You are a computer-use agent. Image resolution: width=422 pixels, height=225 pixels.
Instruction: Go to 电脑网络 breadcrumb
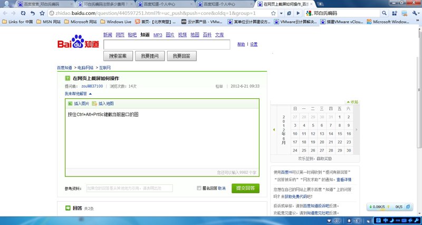[x=85, y=68]
